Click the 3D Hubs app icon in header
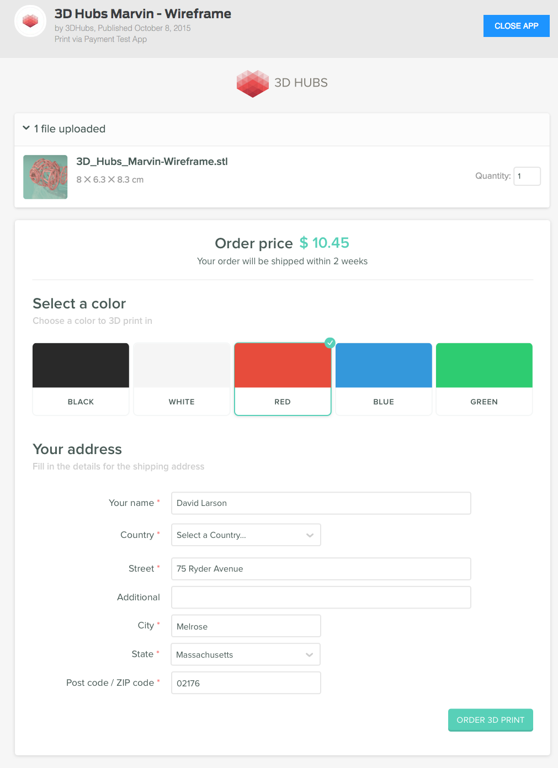Viewport: 558px width, 768px height. (30, 22)
